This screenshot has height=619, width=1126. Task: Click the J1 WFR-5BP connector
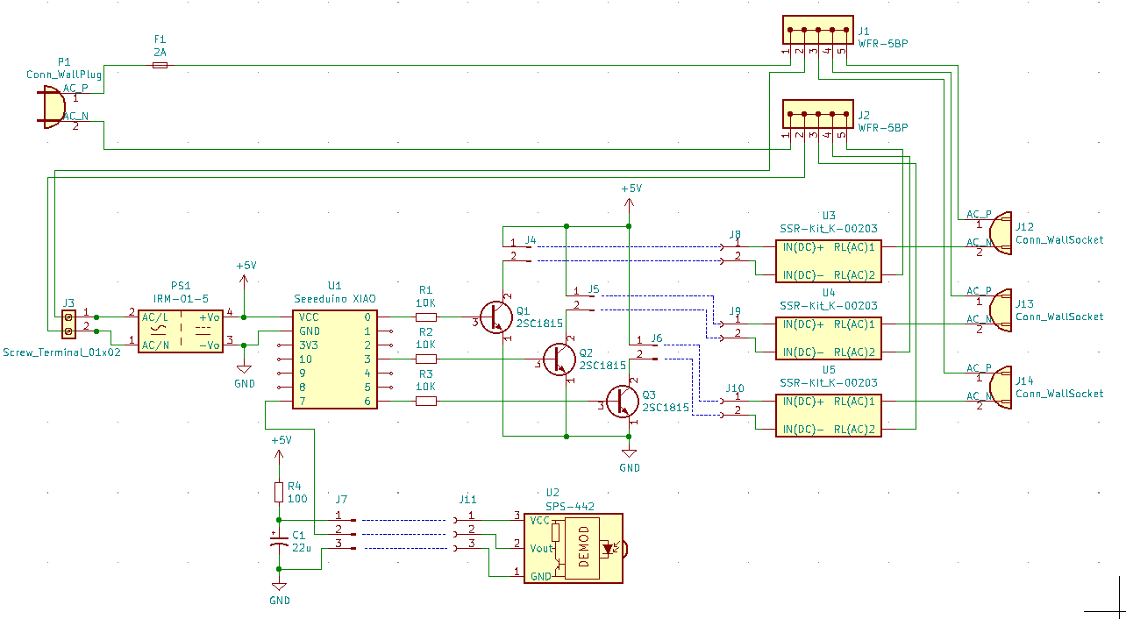(x=816, y=31)
